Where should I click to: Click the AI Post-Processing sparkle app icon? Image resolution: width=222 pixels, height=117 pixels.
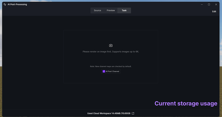(x=5, y=4)
